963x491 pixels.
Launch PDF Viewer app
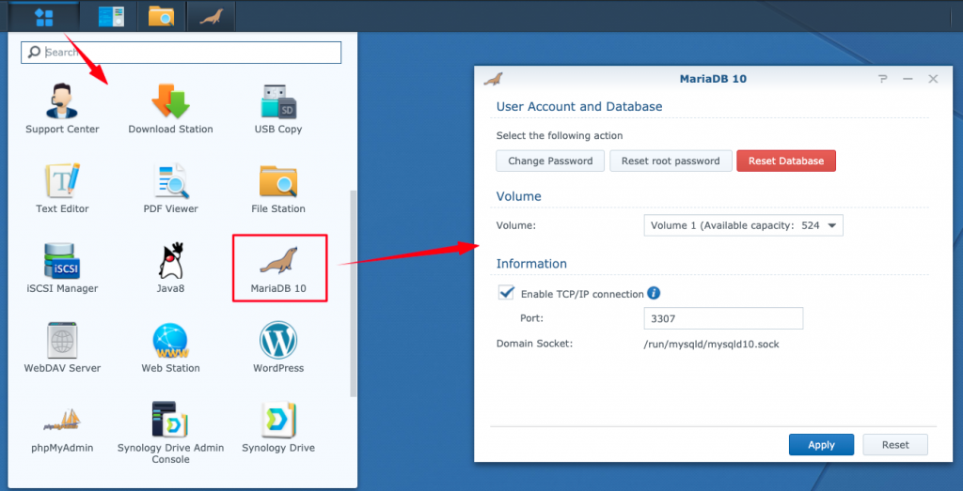171,188
